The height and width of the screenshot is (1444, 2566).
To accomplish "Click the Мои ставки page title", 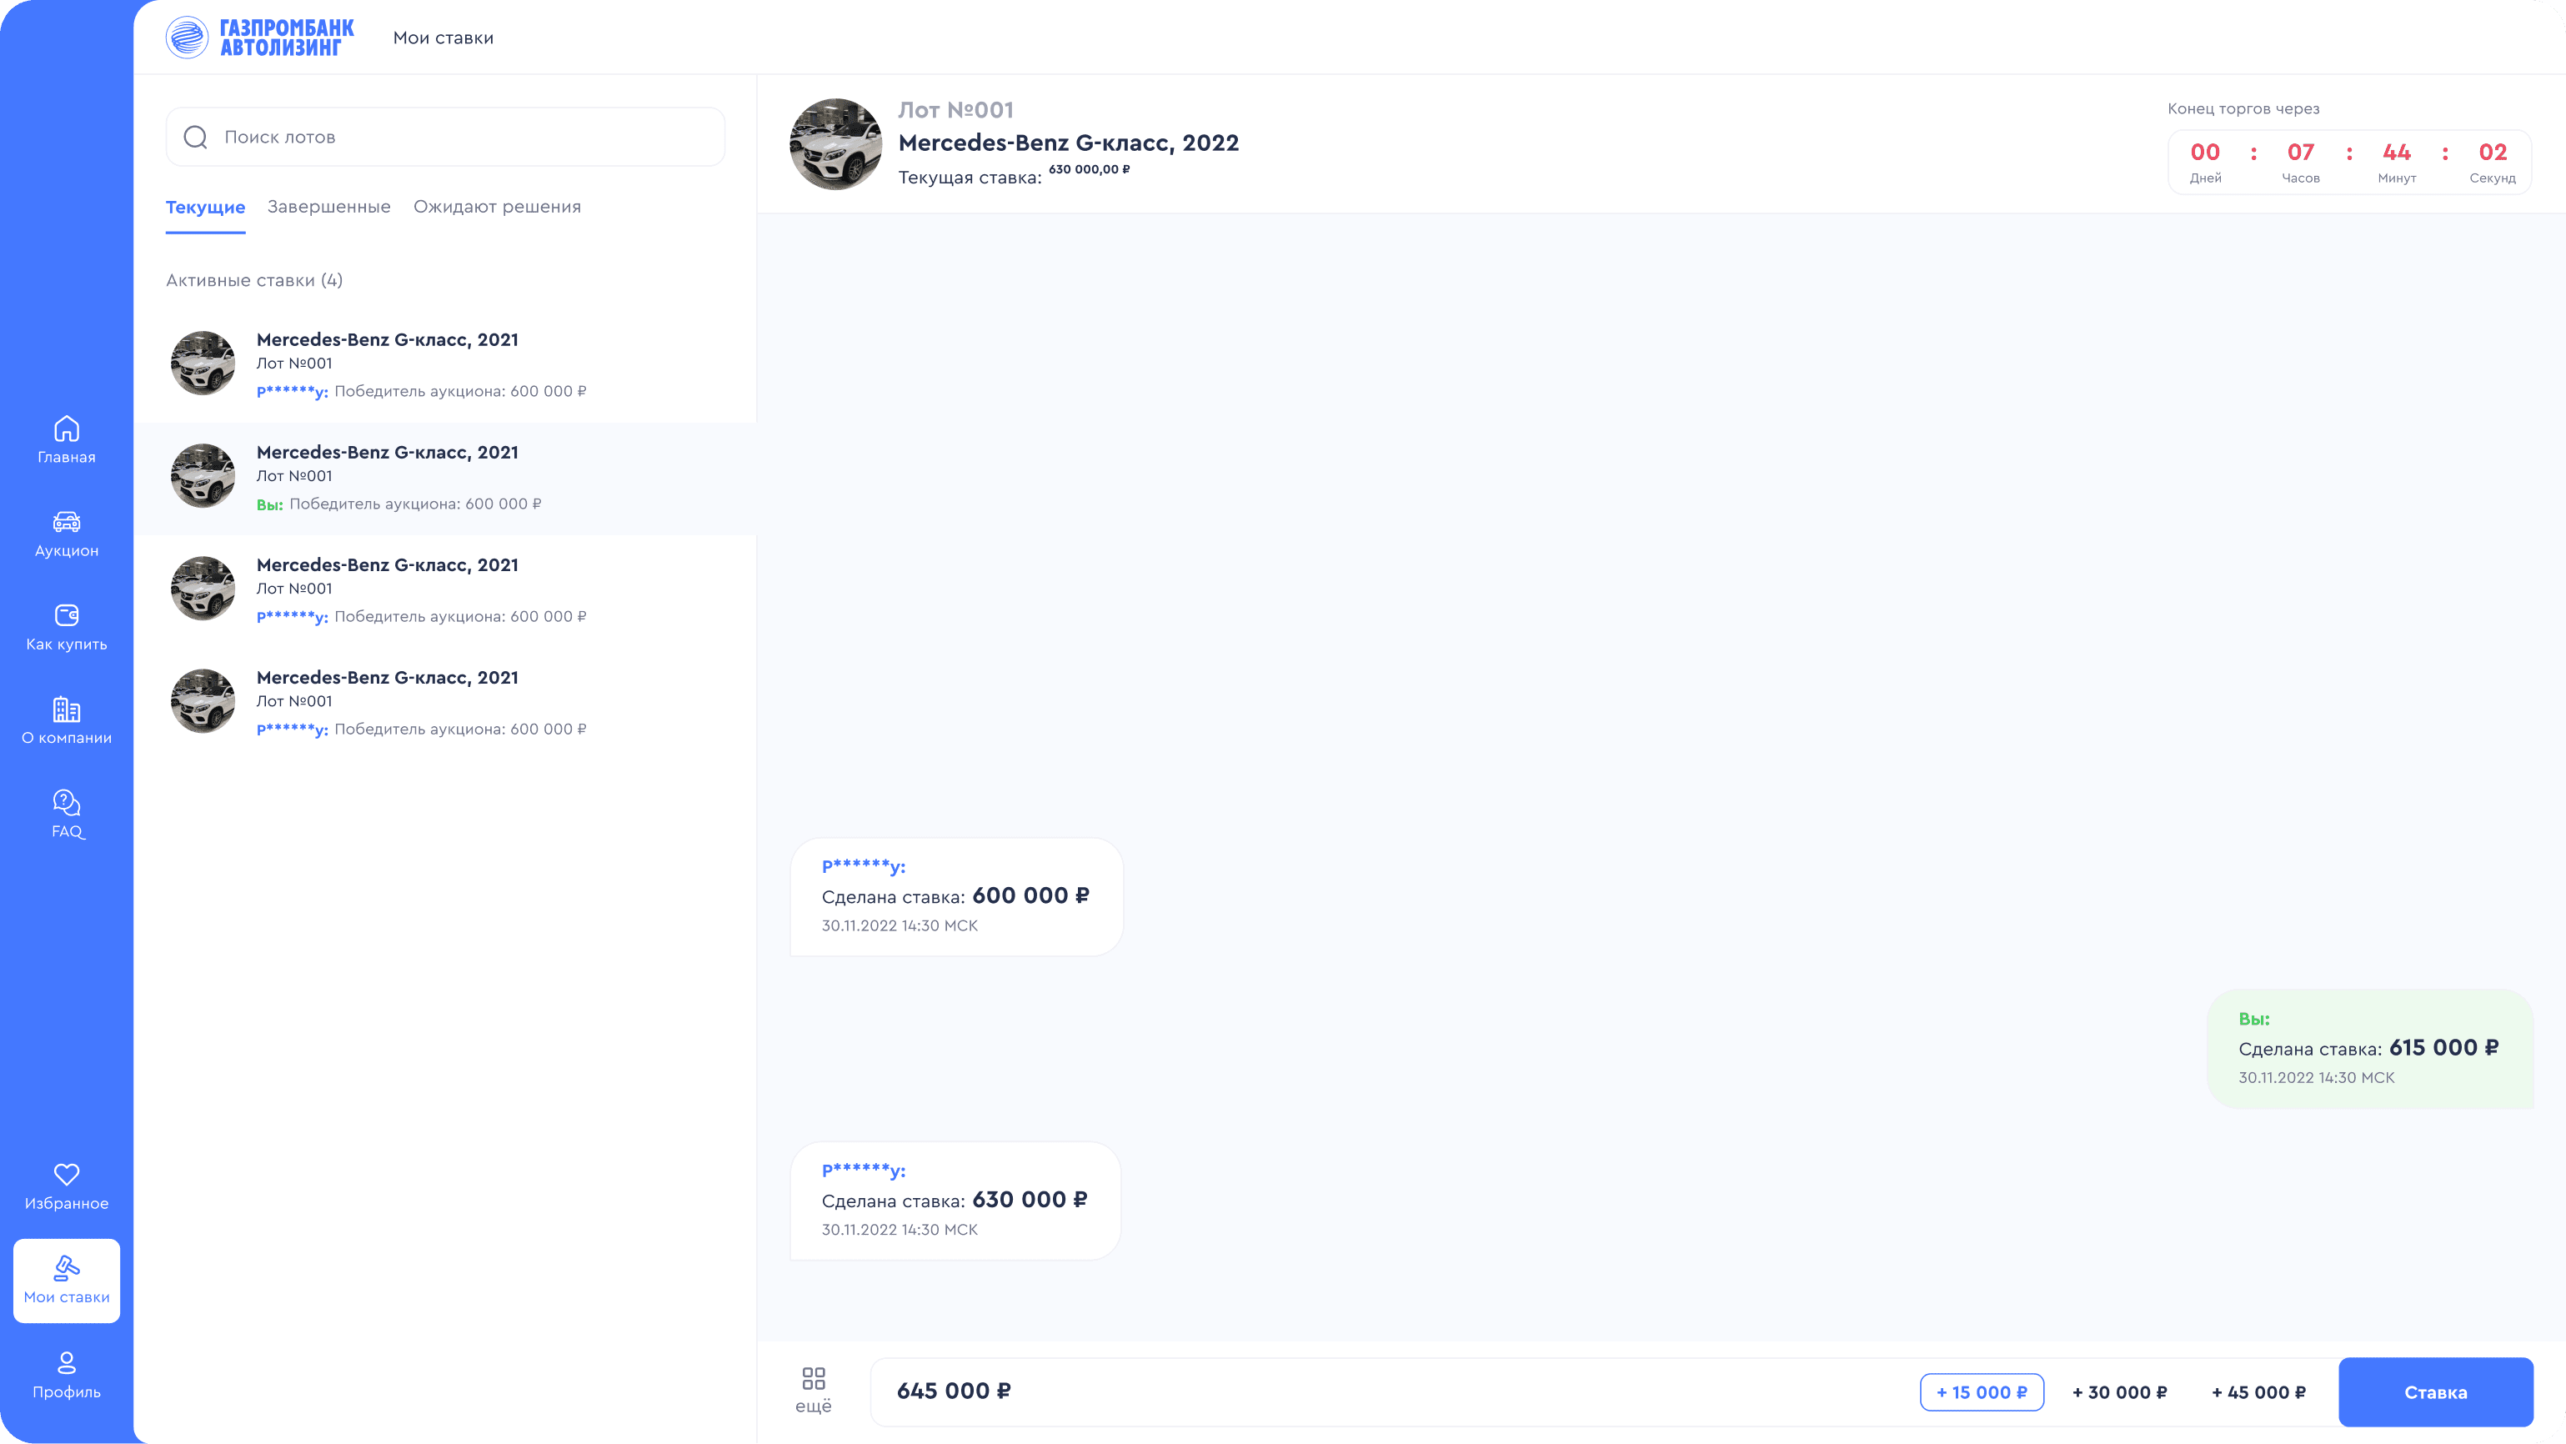I will 444,38.
